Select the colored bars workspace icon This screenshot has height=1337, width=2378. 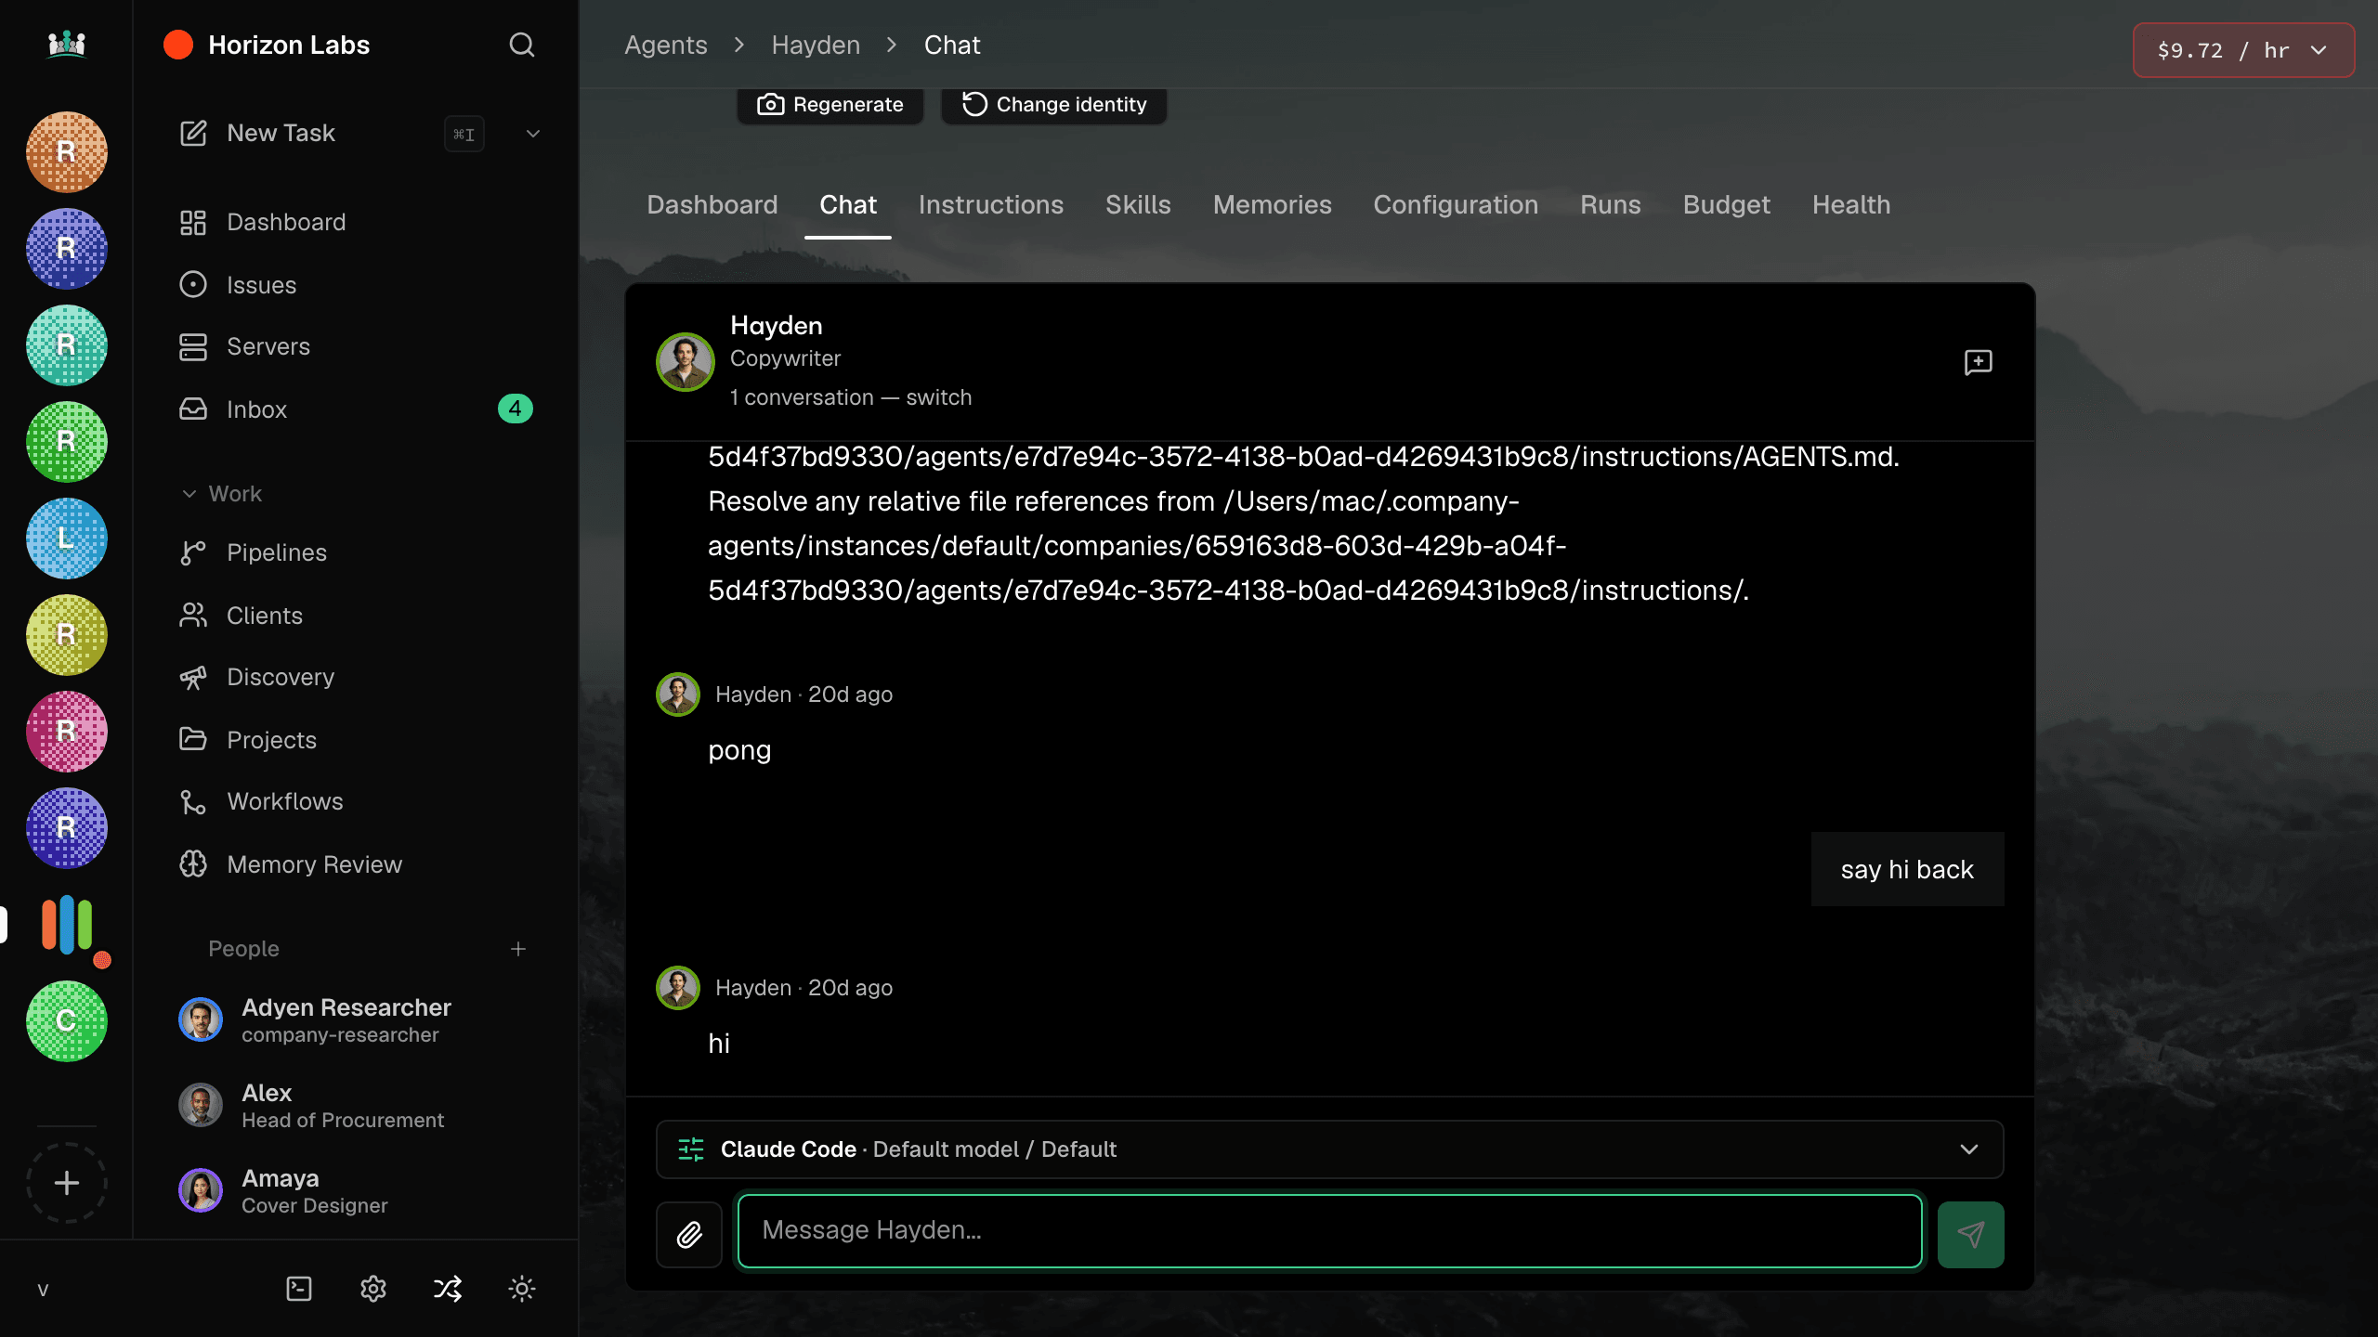pyautogui.click(x=67, y=925)
